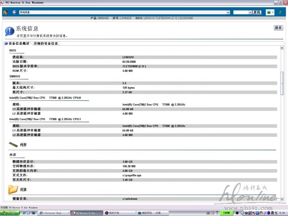288x216 pixels.
Task: Click the yellow folder icon beside 目录
Action: [13, 189]
